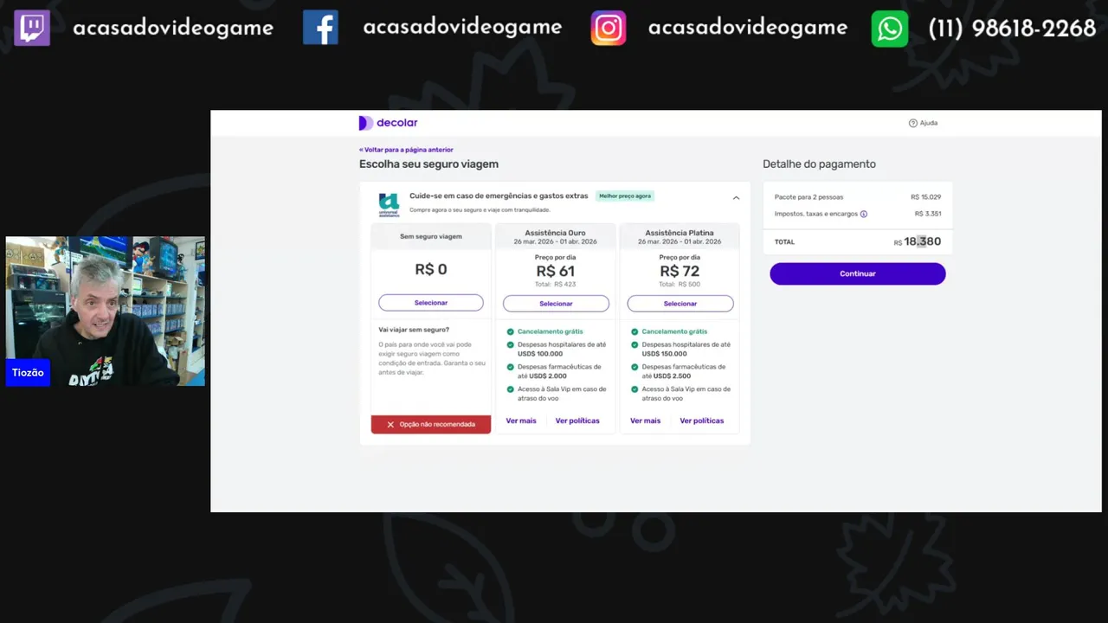
Task: Click the check icon next to USD$ 2.000 pharmacy coverage
Action: pyautogui.click(x=511, y=367)
